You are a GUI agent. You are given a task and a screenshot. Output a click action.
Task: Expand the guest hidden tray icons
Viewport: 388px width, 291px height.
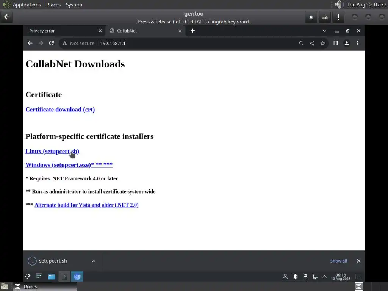[325, 276]
